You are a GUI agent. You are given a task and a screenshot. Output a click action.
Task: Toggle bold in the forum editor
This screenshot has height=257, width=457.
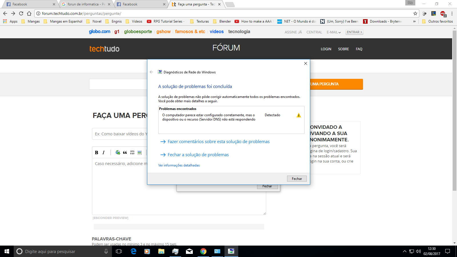(97, 152)
